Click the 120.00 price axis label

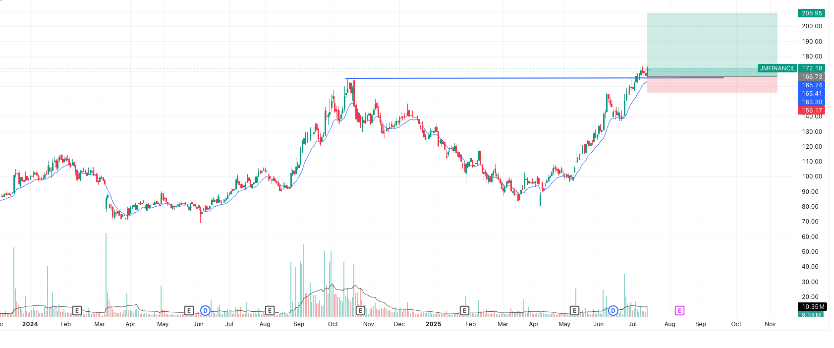[812, 147]
